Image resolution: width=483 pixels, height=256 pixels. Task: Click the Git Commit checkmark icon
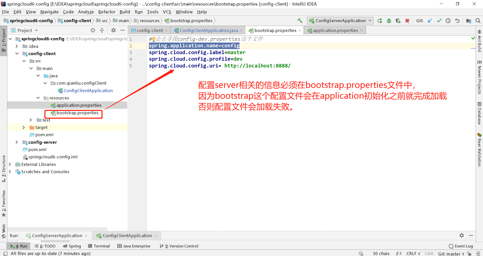pos(439,21)
